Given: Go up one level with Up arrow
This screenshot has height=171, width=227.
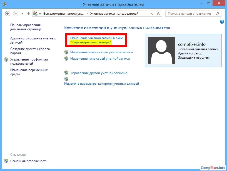Looking at the screenshot, I should pyautogui.click(x=29, y=14).
